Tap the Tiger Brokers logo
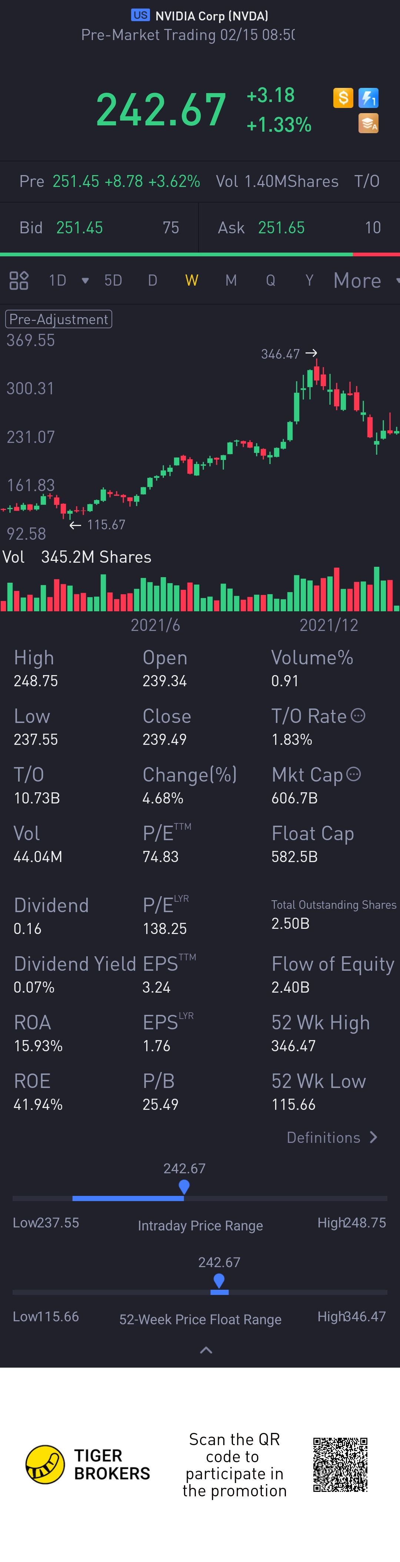This screenshot has width=400, height=1562. (46, 1464)
